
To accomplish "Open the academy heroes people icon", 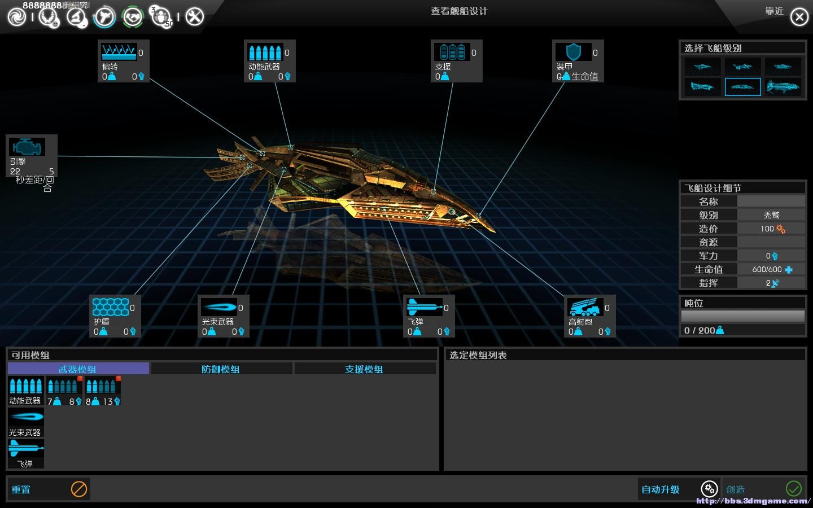I will tap(161, 17).
